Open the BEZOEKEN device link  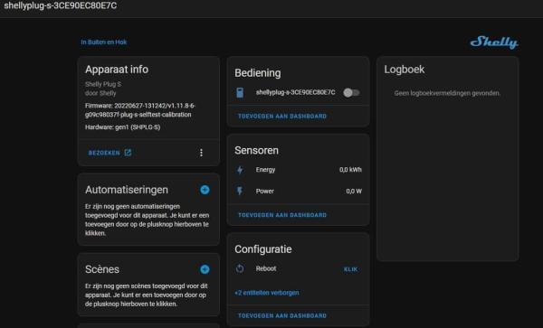(110, 153)
